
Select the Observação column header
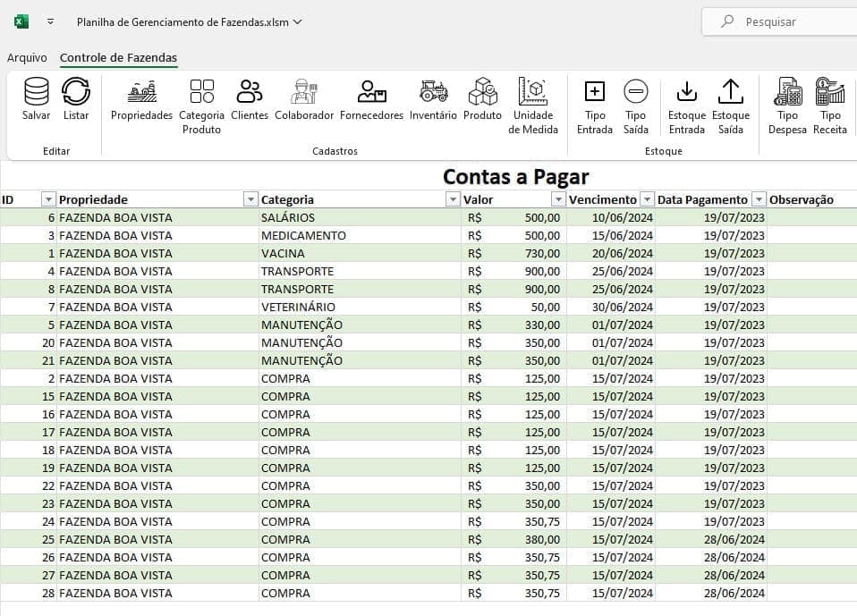pyautogui.click(x=802, y=199)
